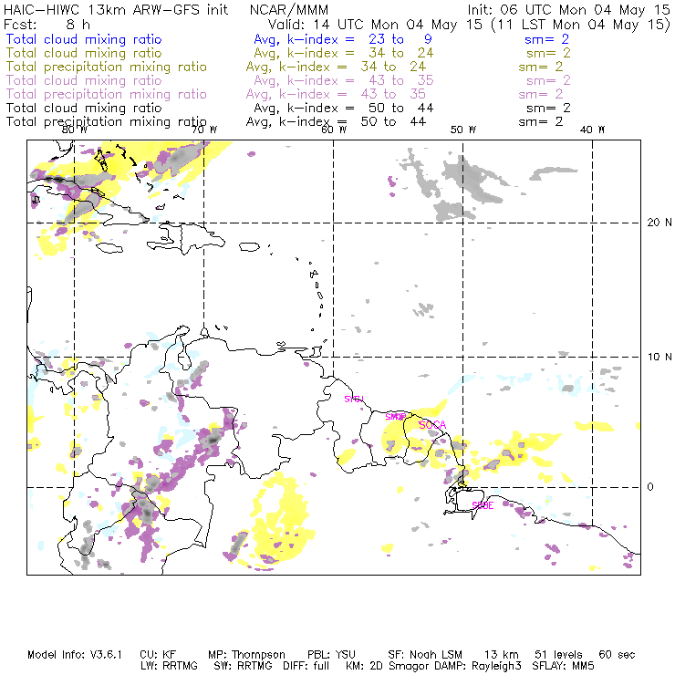Click k-index 34 to 24 on olive cloud row
This screenshot has height=675, width=675.
tap(344, 53)
